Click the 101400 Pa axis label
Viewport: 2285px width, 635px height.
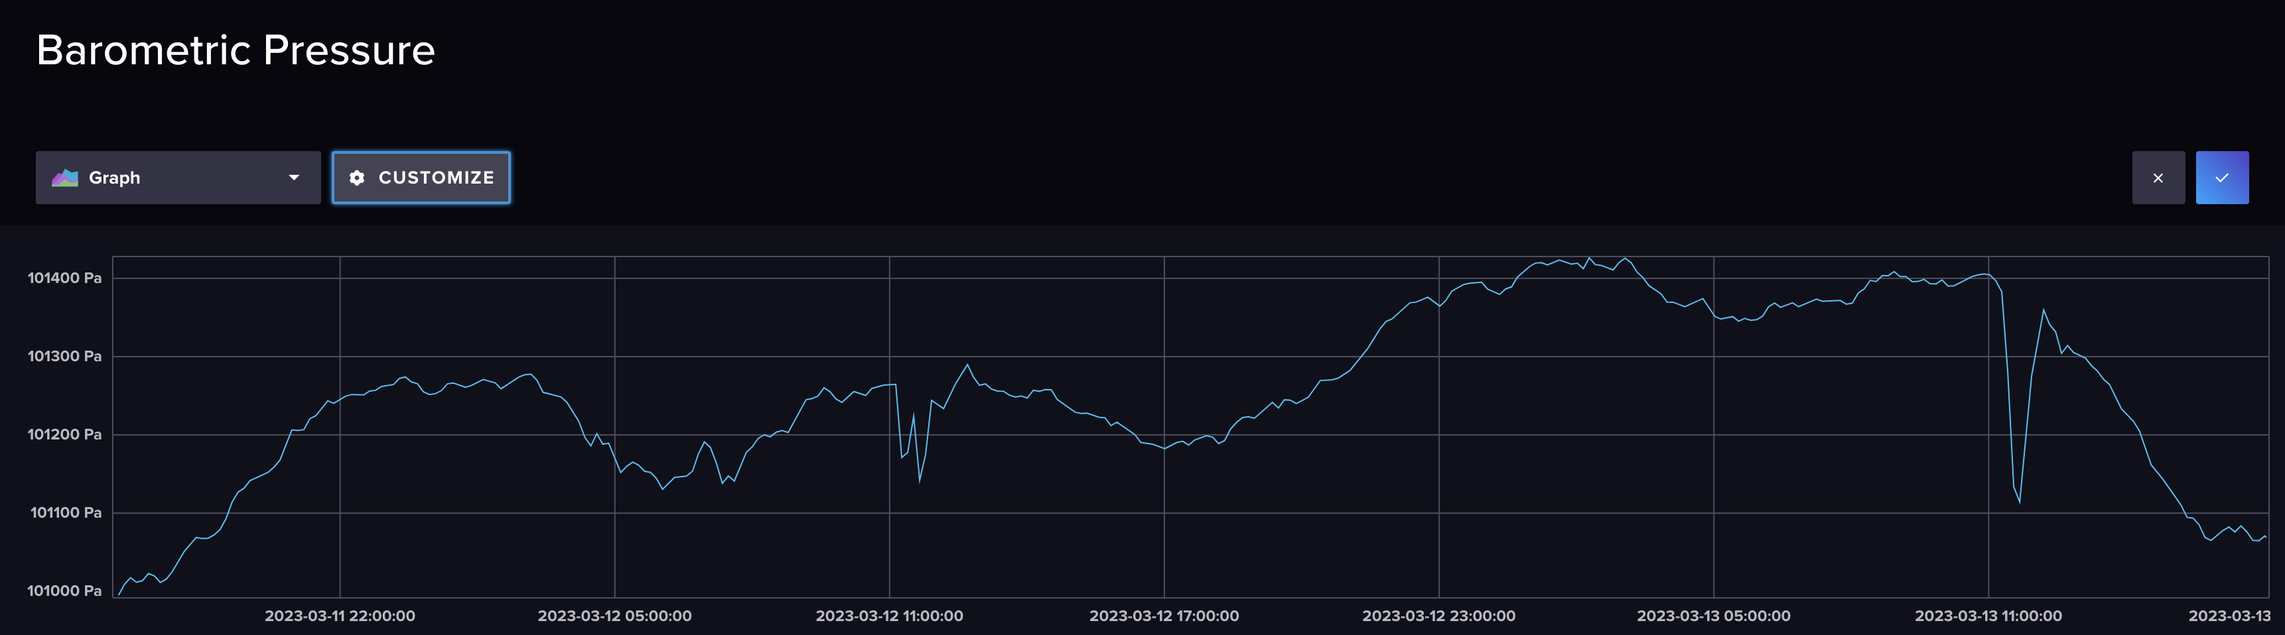pos(65,278)
